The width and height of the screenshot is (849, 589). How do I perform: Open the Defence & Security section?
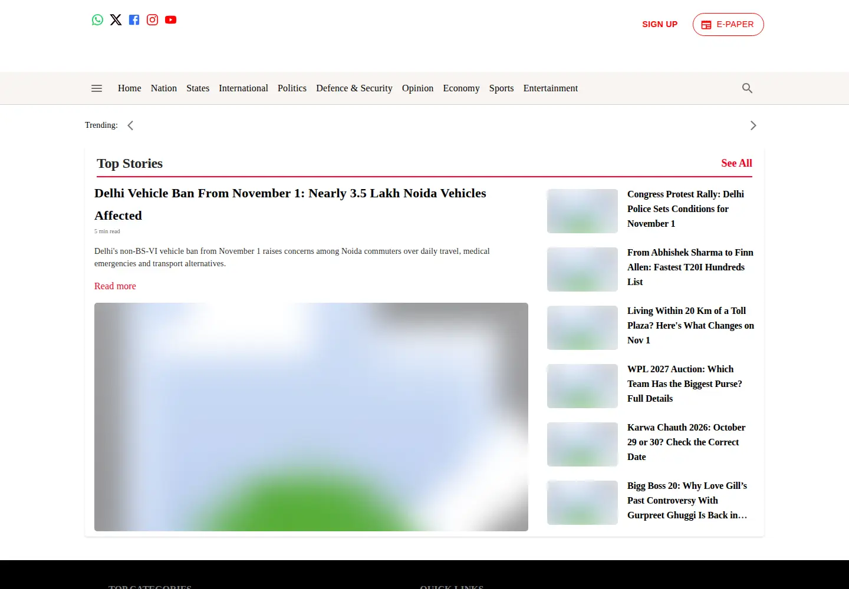click(354, 88)
